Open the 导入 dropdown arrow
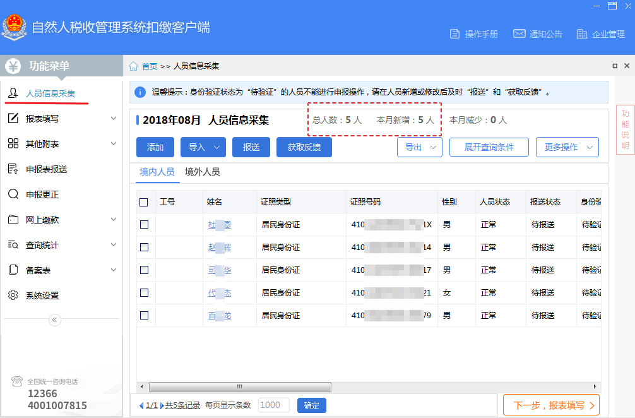 point(217,147)
